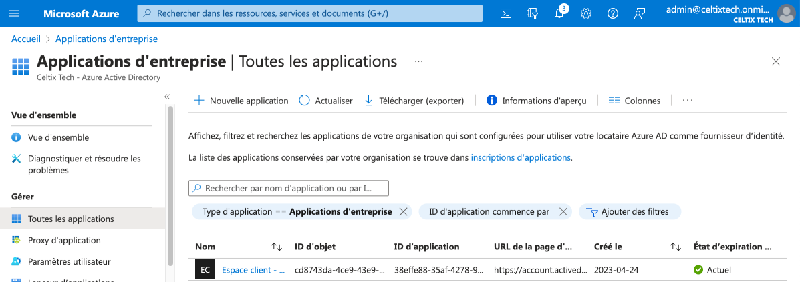Remove the Type d'application filter
800x282 pixels.
[x=403, y=212]
